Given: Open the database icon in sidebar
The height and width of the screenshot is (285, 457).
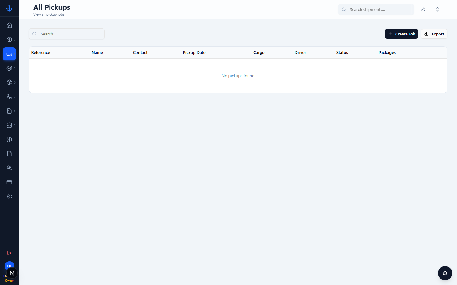Looking at the screenshot, I should tap(9, 125).
